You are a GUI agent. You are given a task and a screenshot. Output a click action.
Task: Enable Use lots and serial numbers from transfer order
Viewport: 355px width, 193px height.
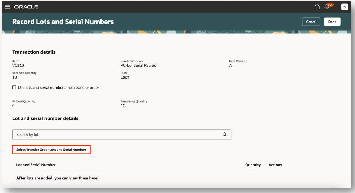pyautogui.click(x=14, y=88)
